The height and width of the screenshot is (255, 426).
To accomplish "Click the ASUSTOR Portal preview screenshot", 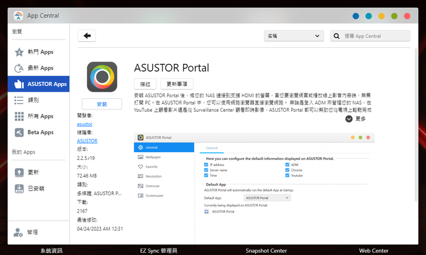I will pos(254,188).
